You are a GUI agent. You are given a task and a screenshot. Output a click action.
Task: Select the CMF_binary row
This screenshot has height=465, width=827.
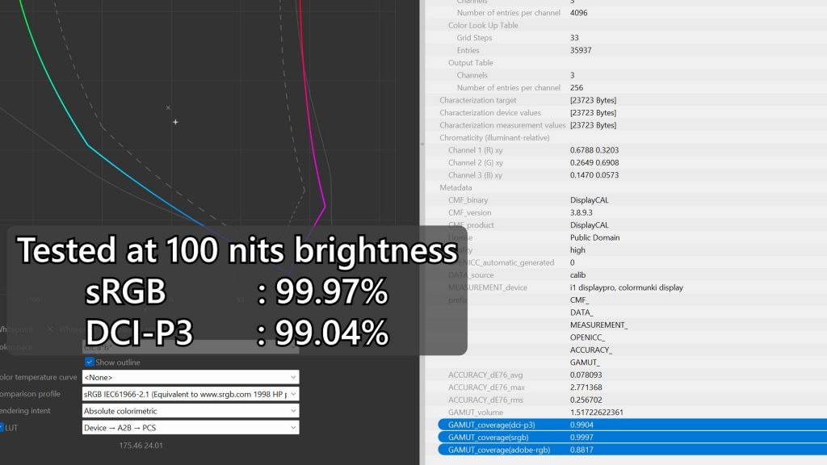point(626,200)
